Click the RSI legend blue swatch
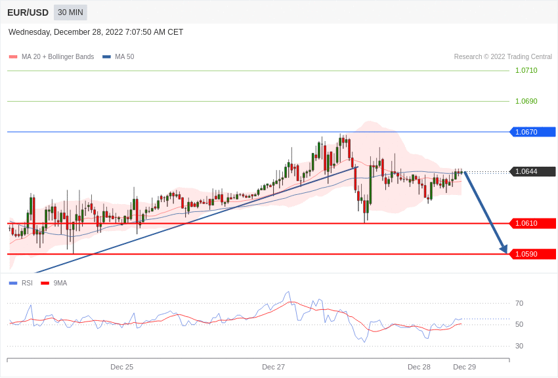The height and width of the screenshot is (378, 558). (x=13, y=283)
